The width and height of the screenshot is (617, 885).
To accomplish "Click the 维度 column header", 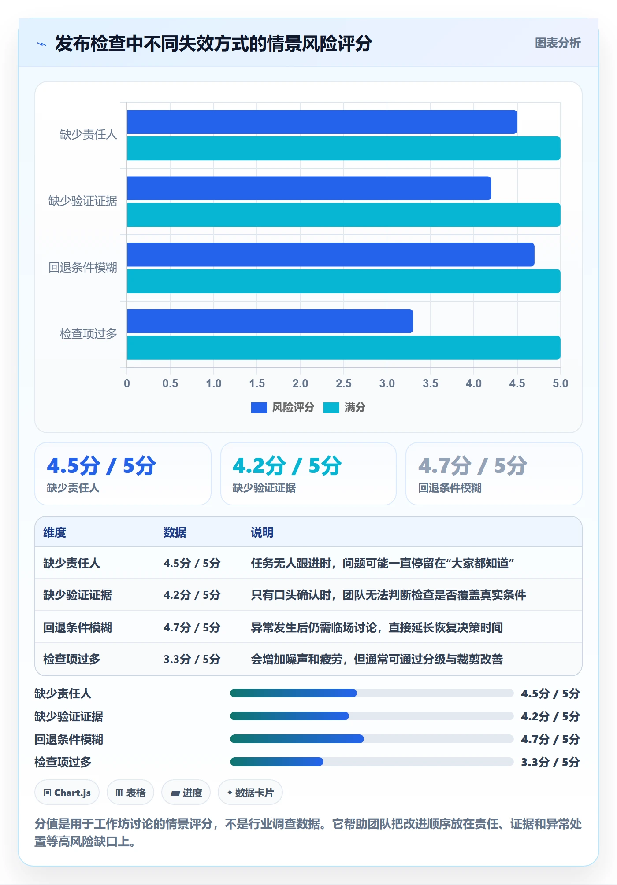I will 55,532.
